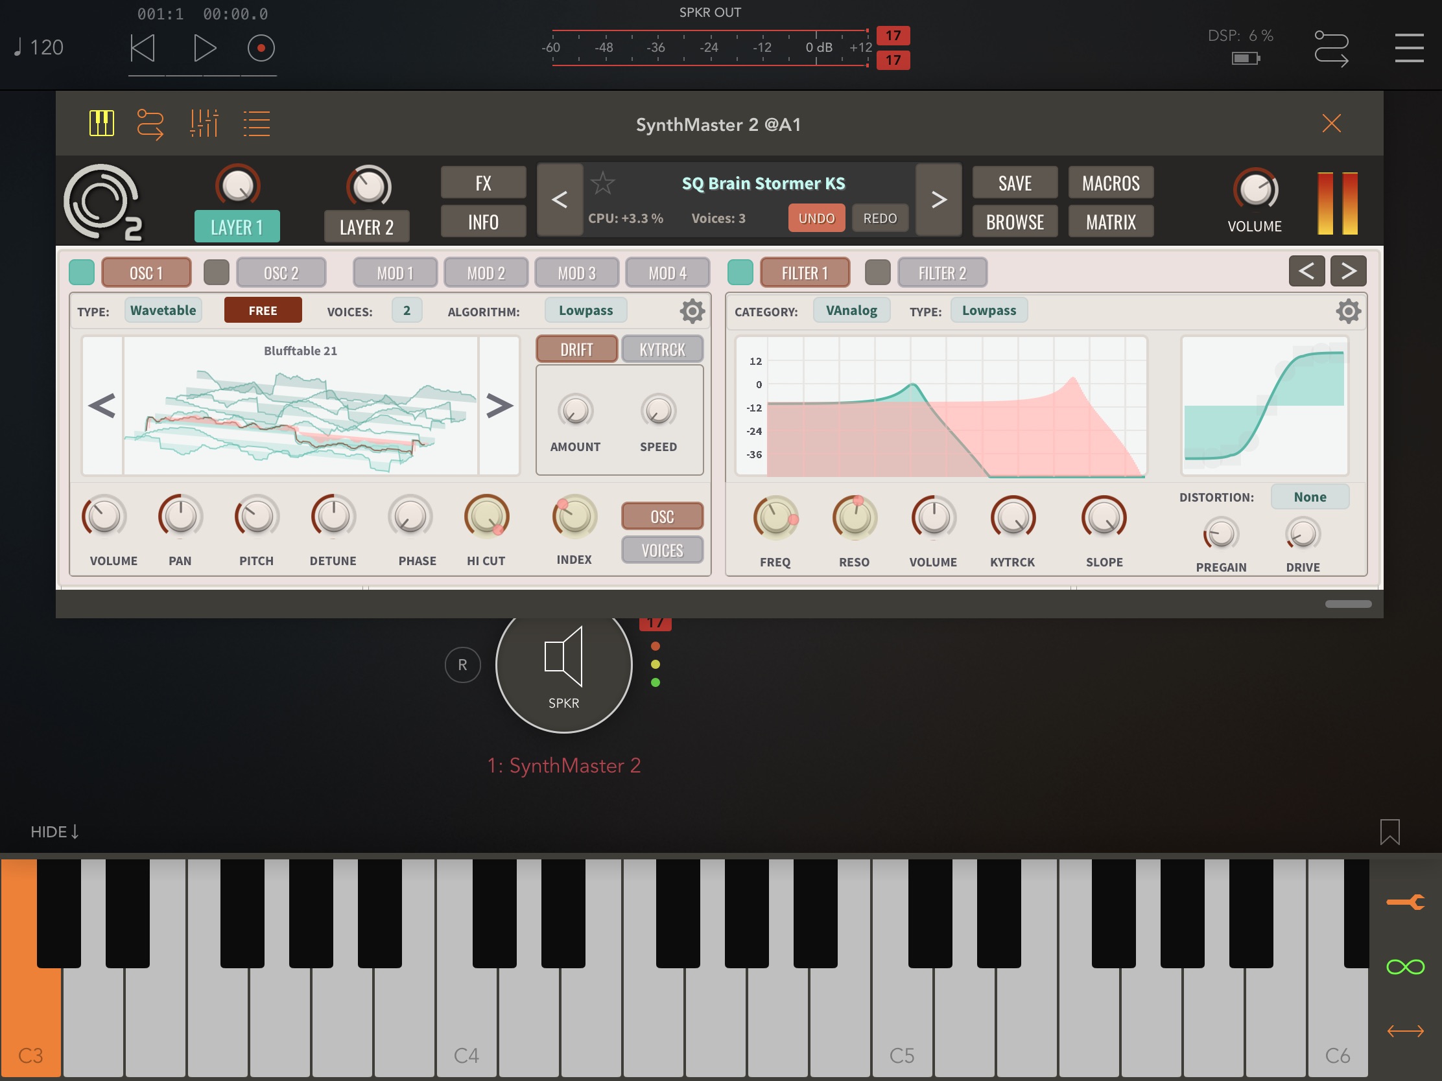The height and width of the screenshot is (1081, 1442).
Task: Click the filter FREQ knob
Action: pos(775,517)
